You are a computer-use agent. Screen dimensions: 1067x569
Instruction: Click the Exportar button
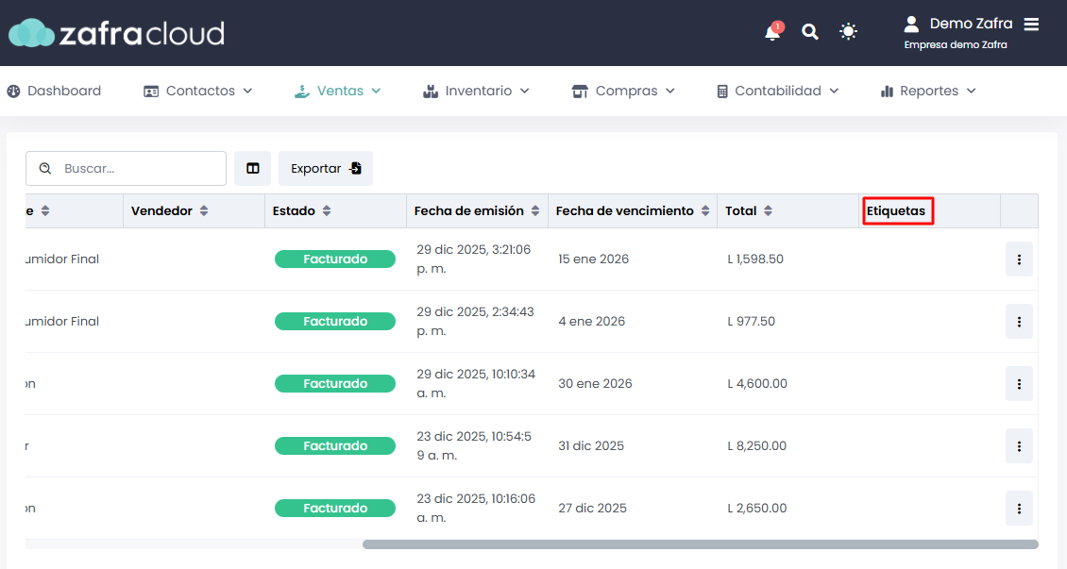pyautogui.click(x=325, y=169)
